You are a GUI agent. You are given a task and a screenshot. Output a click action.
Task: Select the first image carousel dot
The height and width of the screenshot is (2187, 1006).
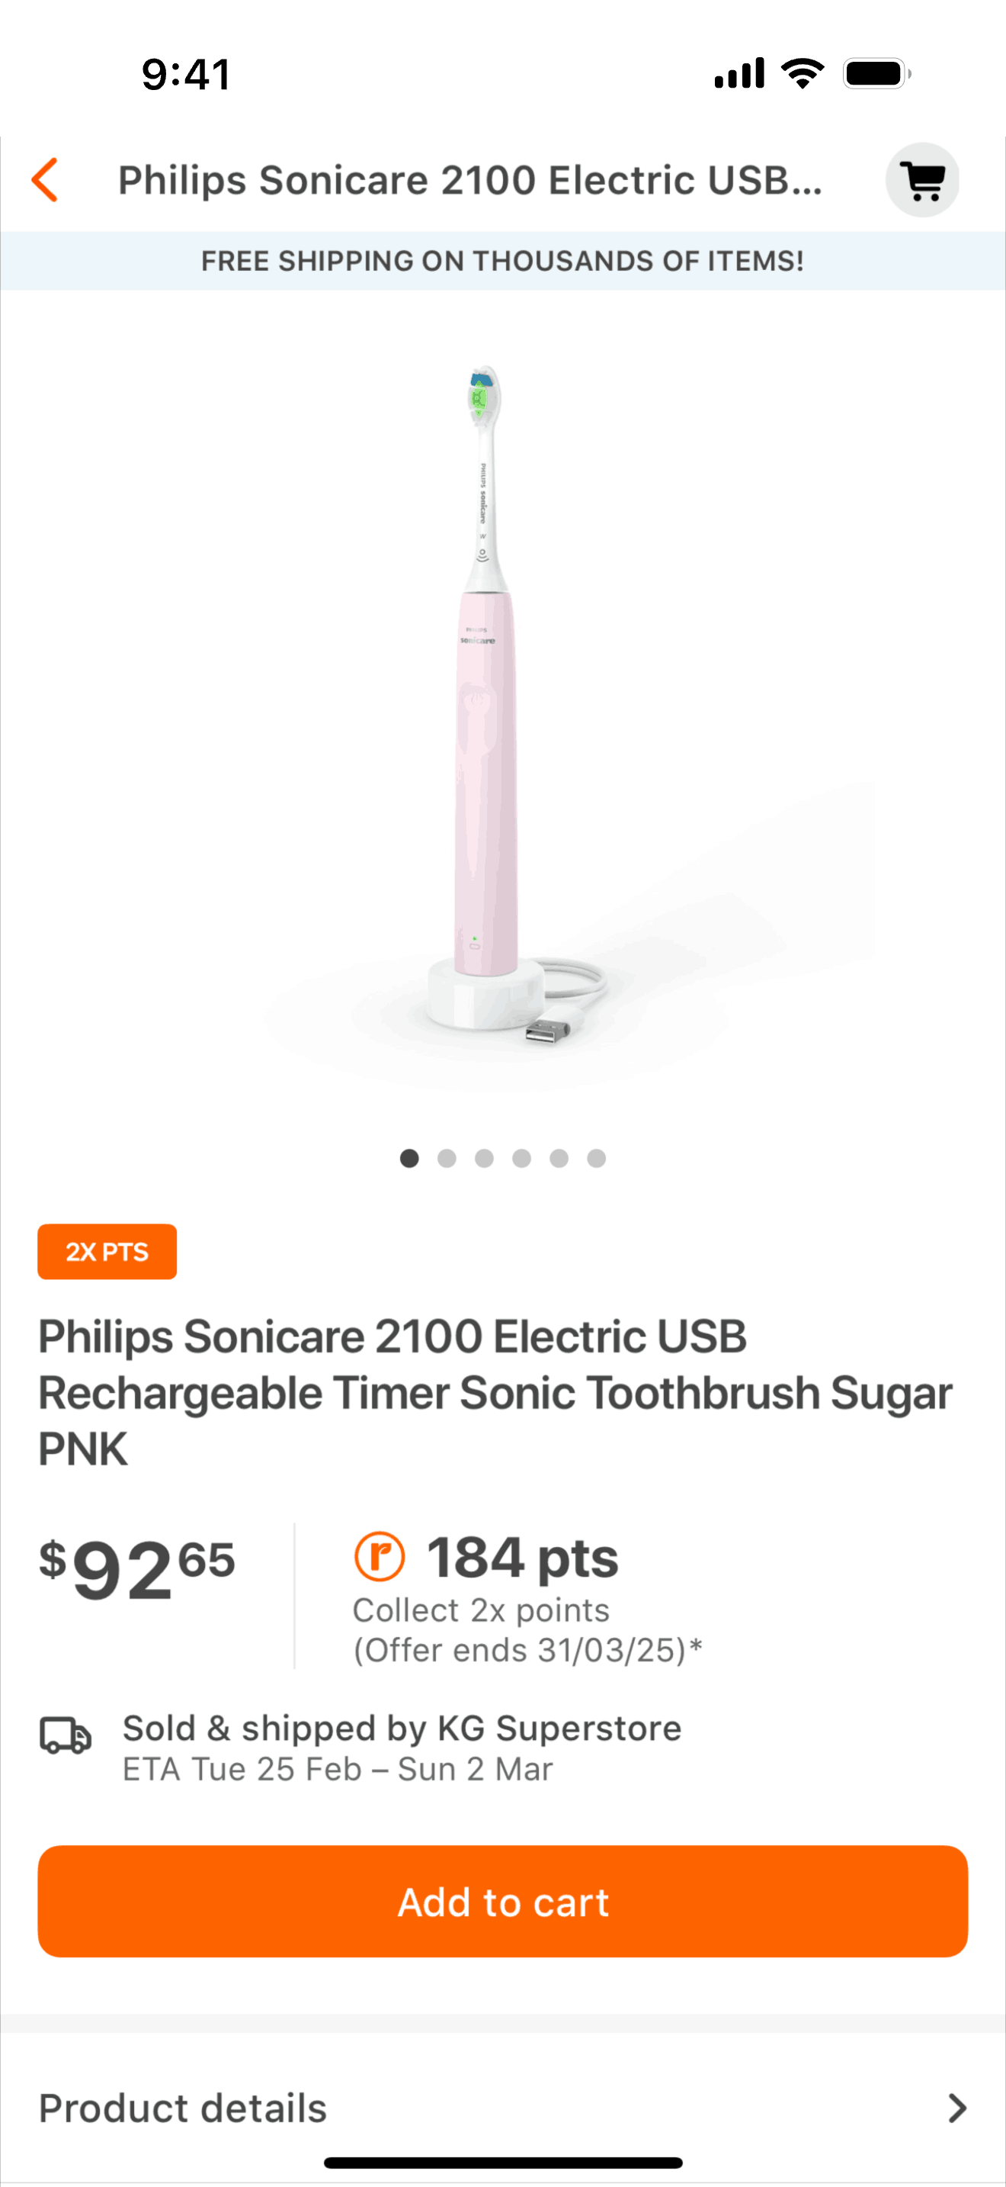(x=410, y=1158)
